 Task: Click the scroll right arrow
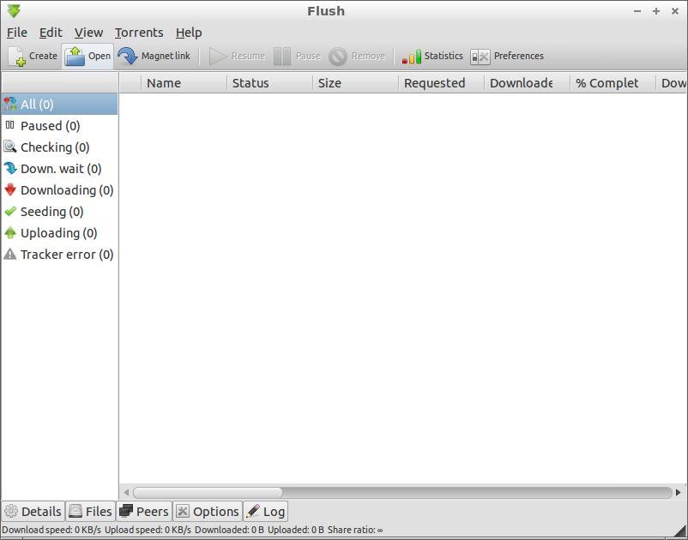click(679, 492)
